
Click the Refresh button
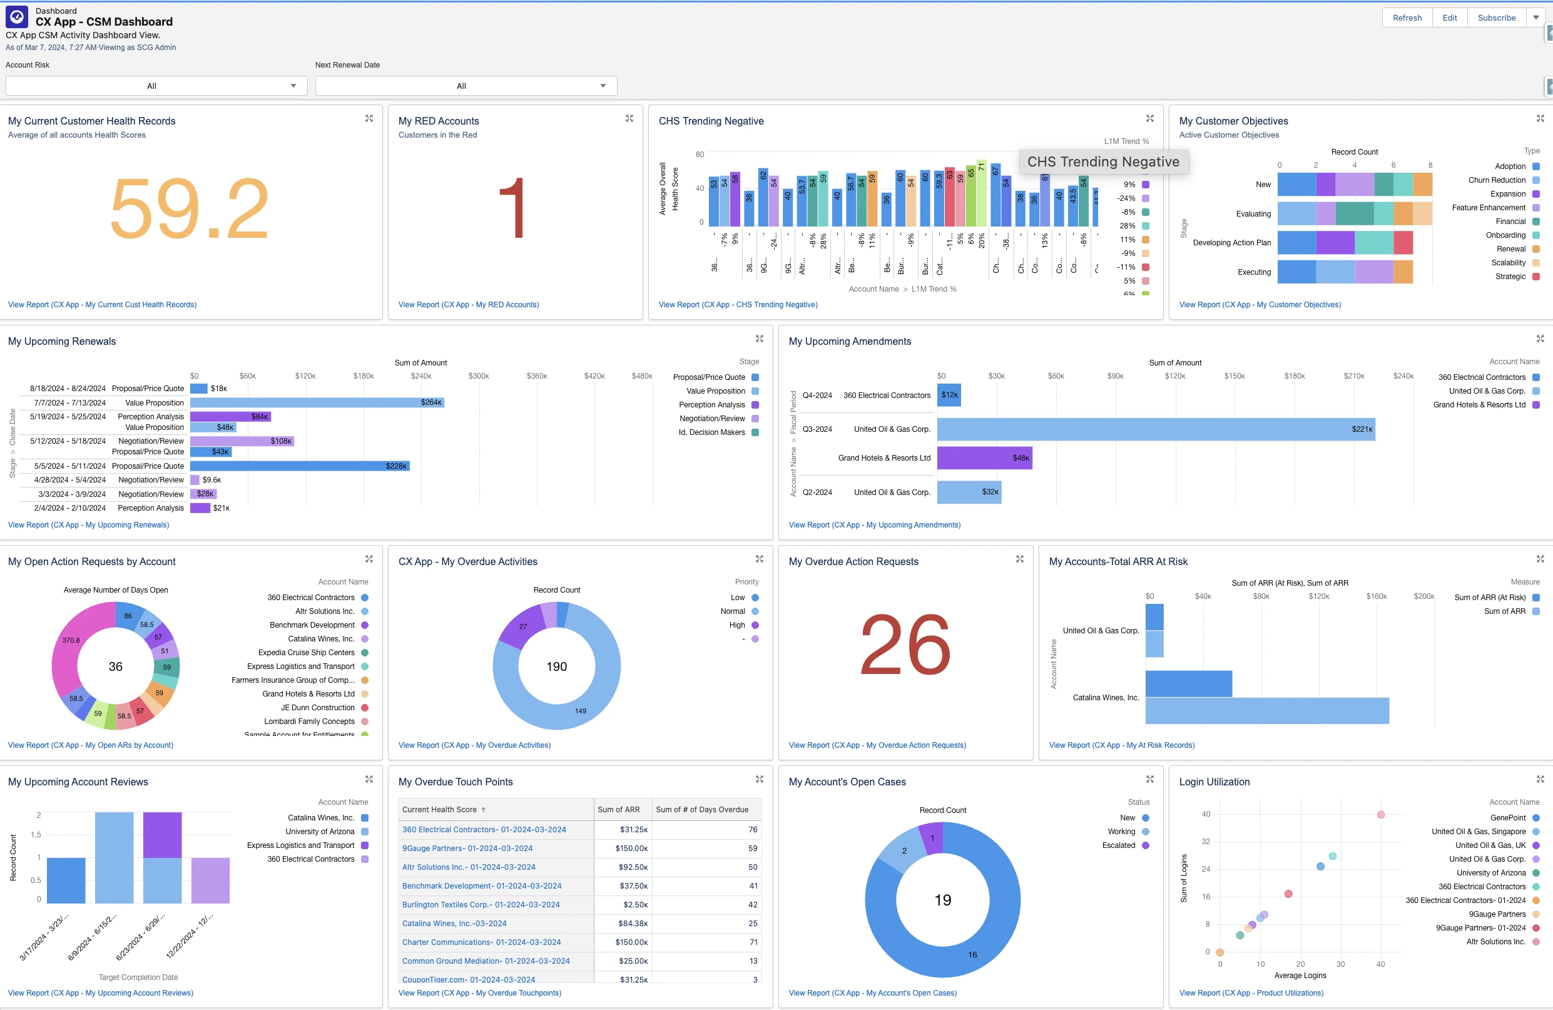(1406, 18)
